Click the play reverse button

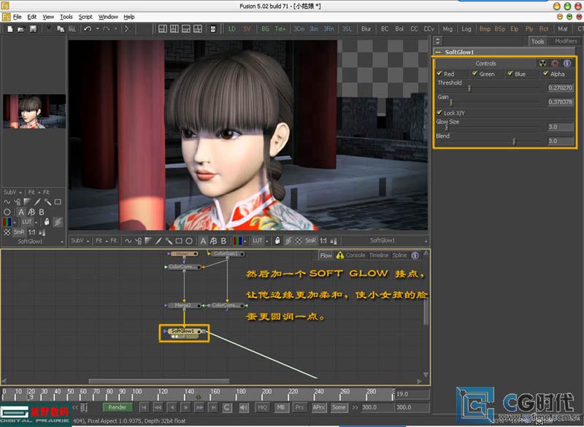(172, 407)
